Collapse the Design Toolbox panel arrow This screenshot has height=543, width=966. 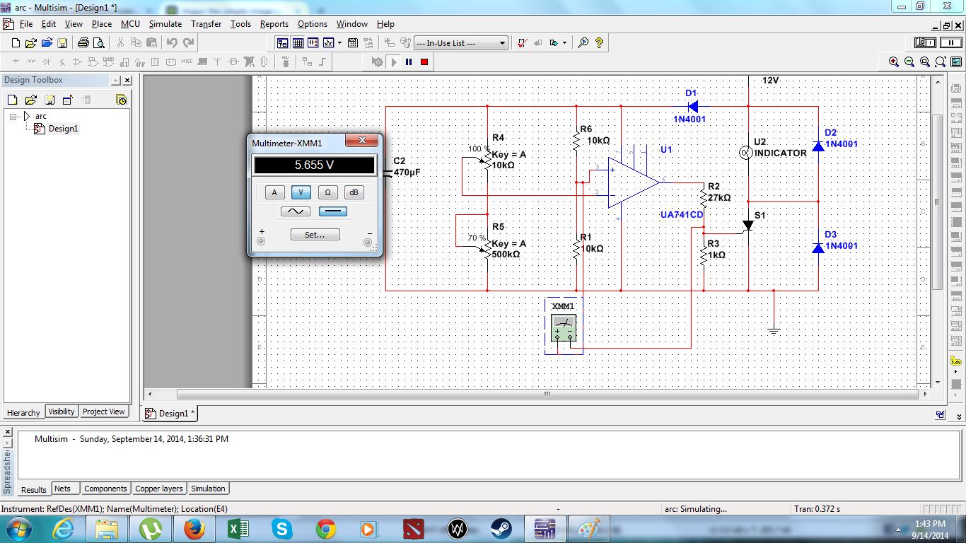tap(116, 81)
